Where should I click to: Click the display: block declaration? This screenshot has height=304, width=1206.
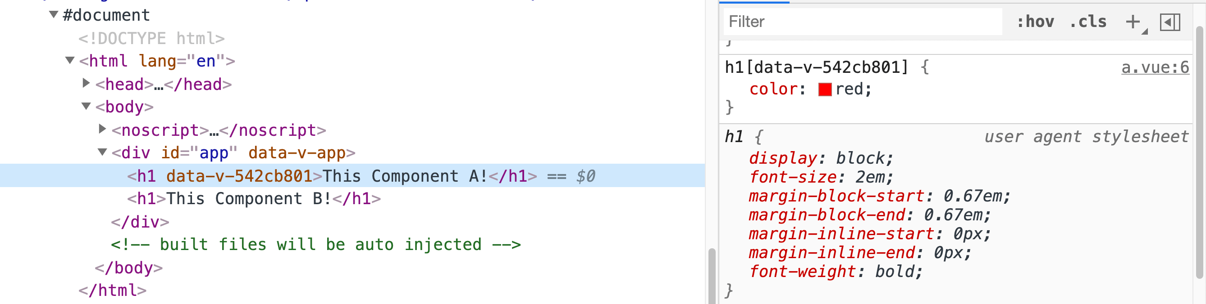(821, 158)
